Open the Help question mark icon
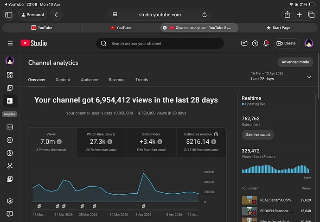 point(255,43)
